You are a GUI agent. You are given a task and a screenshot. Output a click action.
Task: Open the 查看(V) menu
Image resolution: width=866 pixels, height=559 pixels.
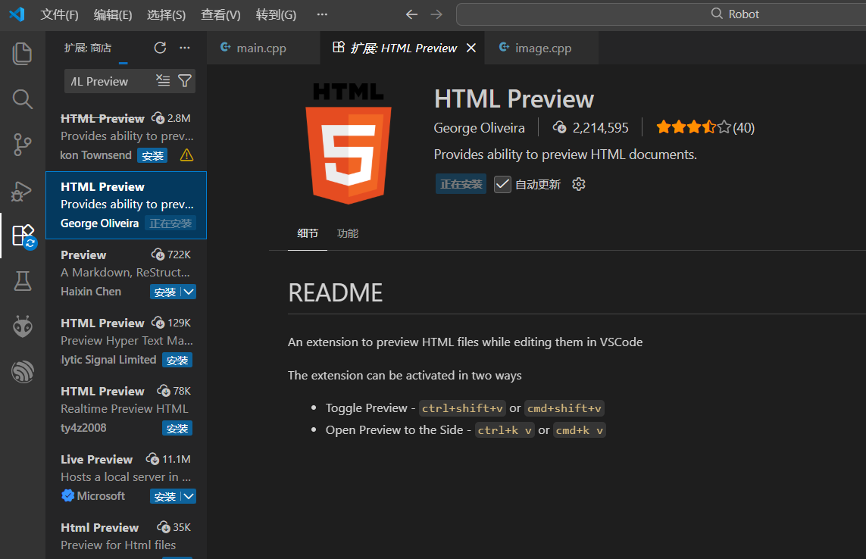pos(220,14)
